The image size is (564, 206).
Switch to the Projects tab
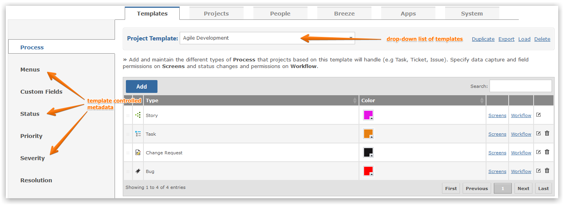(216, 13)
